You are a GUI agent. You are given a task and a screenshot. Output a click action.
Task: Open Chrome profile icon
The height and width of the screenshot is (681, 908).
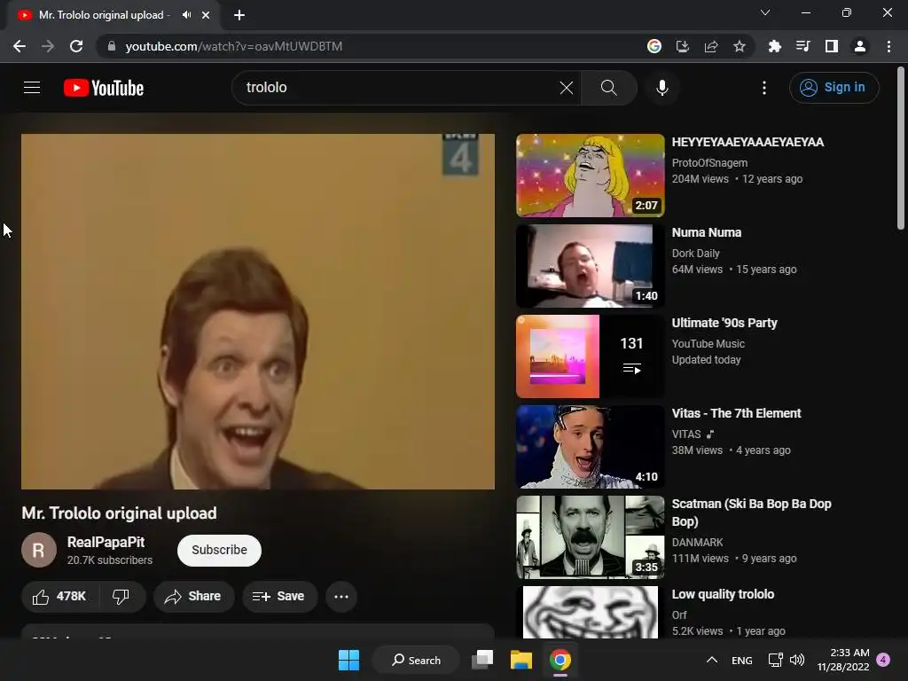tap(860, 46)
